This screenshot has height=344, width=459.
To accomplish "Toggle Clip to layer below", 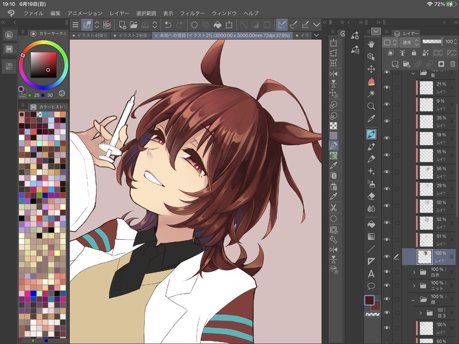I will click(x=391, y=53).
